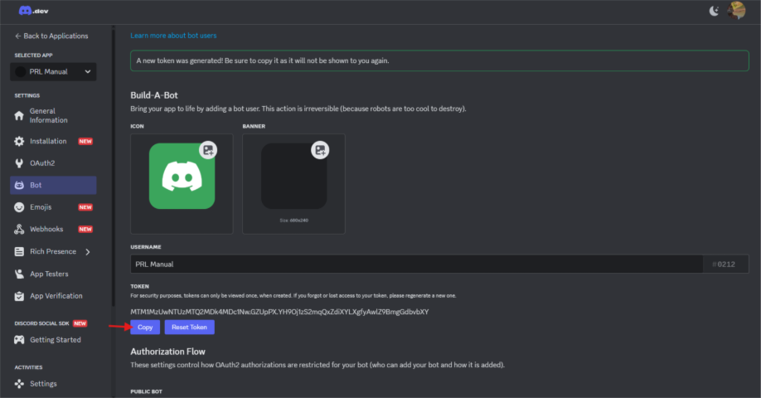The image size is (761, 398).
Task: Click the App Testers icon
Action: (x=19, y=274)
